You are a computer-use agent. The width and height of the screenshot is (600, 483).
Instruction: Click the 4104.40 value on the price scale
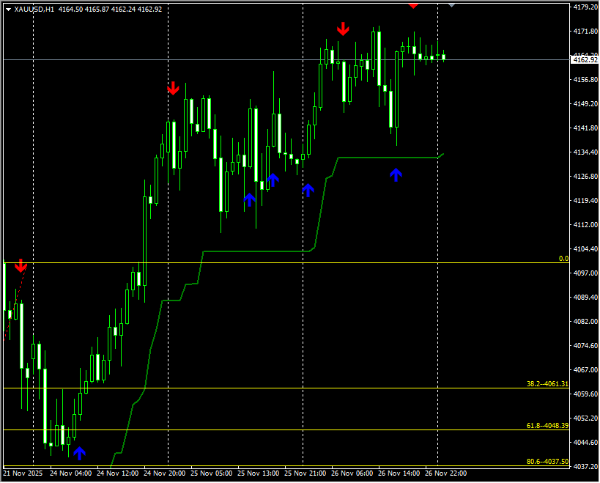[584, 249]
